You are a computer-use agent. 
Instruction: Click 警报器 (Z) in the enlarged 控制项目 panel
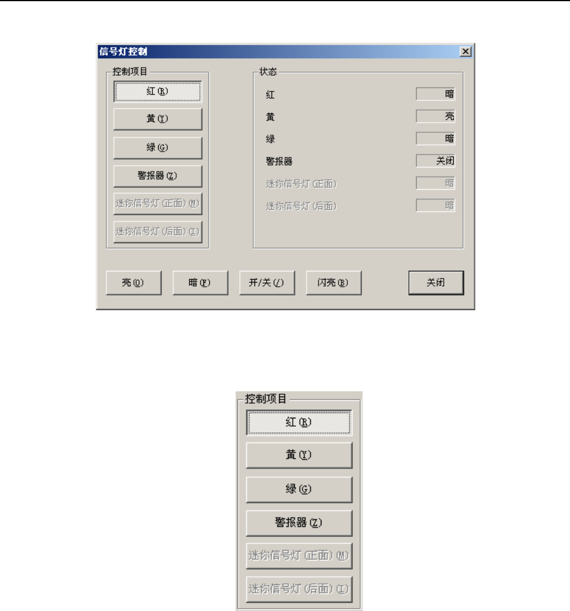click(299, 522)
